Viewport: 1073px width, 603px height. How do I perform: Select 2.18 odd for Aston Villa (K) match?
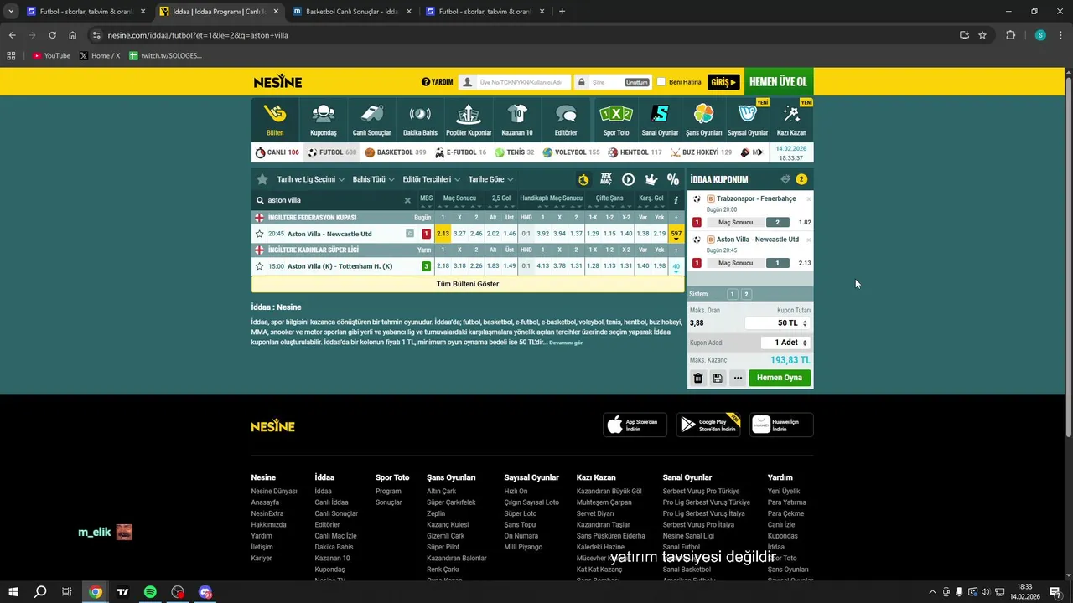(443, 266)
